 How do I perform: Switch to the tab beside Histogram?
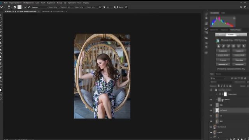223,13
